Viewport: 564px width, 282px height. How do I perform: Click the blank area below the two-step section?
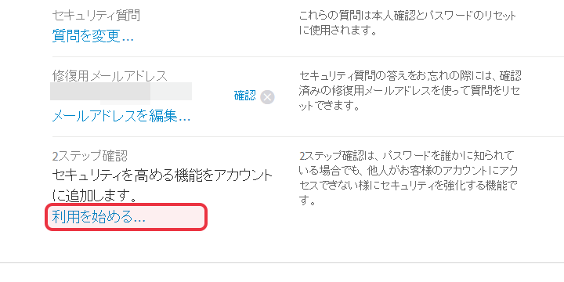pos(282,247)
